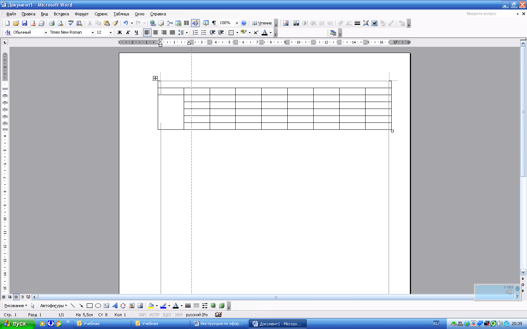Align the text to the right
This screenshot has height=329, width=527.
pyautogui.click(x=164, y=33)
